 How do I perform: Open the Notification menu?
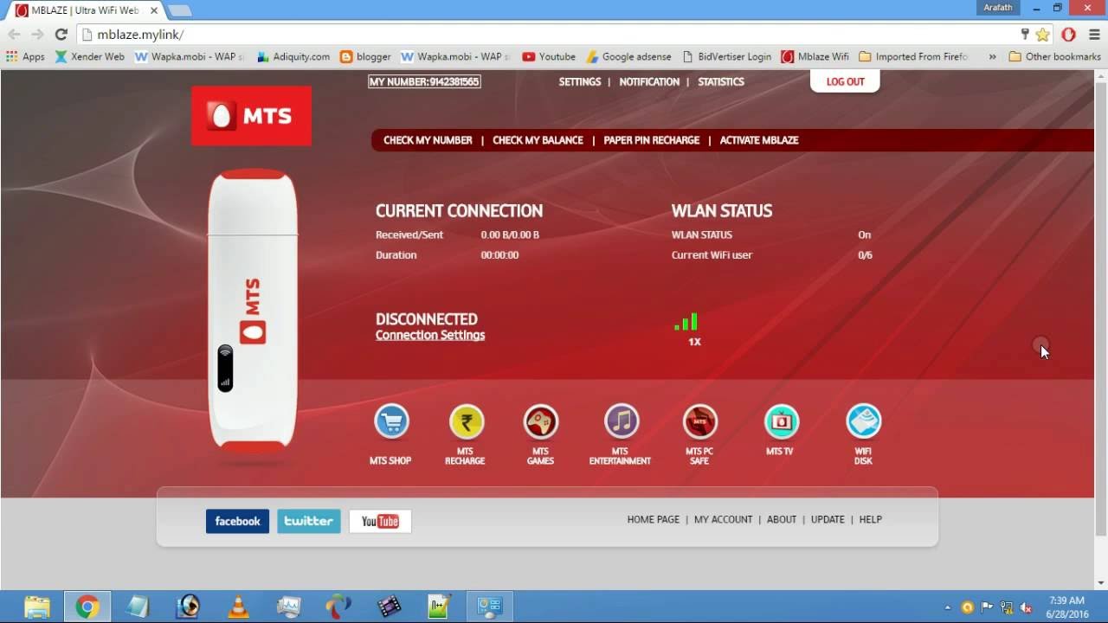tap(649, 81)
